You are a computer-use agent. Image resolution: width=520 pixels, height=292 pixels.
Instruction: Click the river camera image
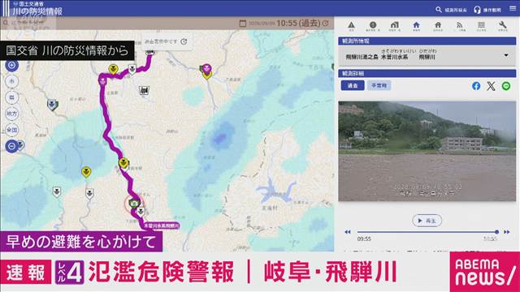coord(427,152)
